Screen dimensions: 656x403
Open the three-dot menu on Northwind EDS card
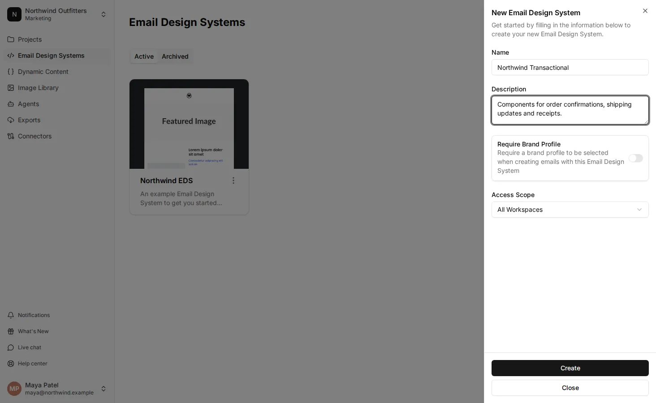[233, 180]
